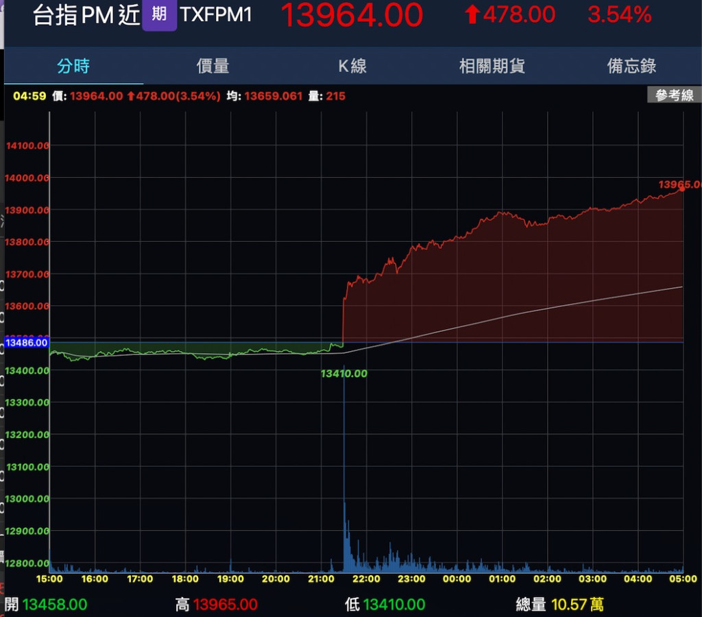Image resolution: width=702 pixels, height=617 pixels.
Task: Click the TXFPM1 symbol code
Action: pyautogui.click(x=216, y=15)
